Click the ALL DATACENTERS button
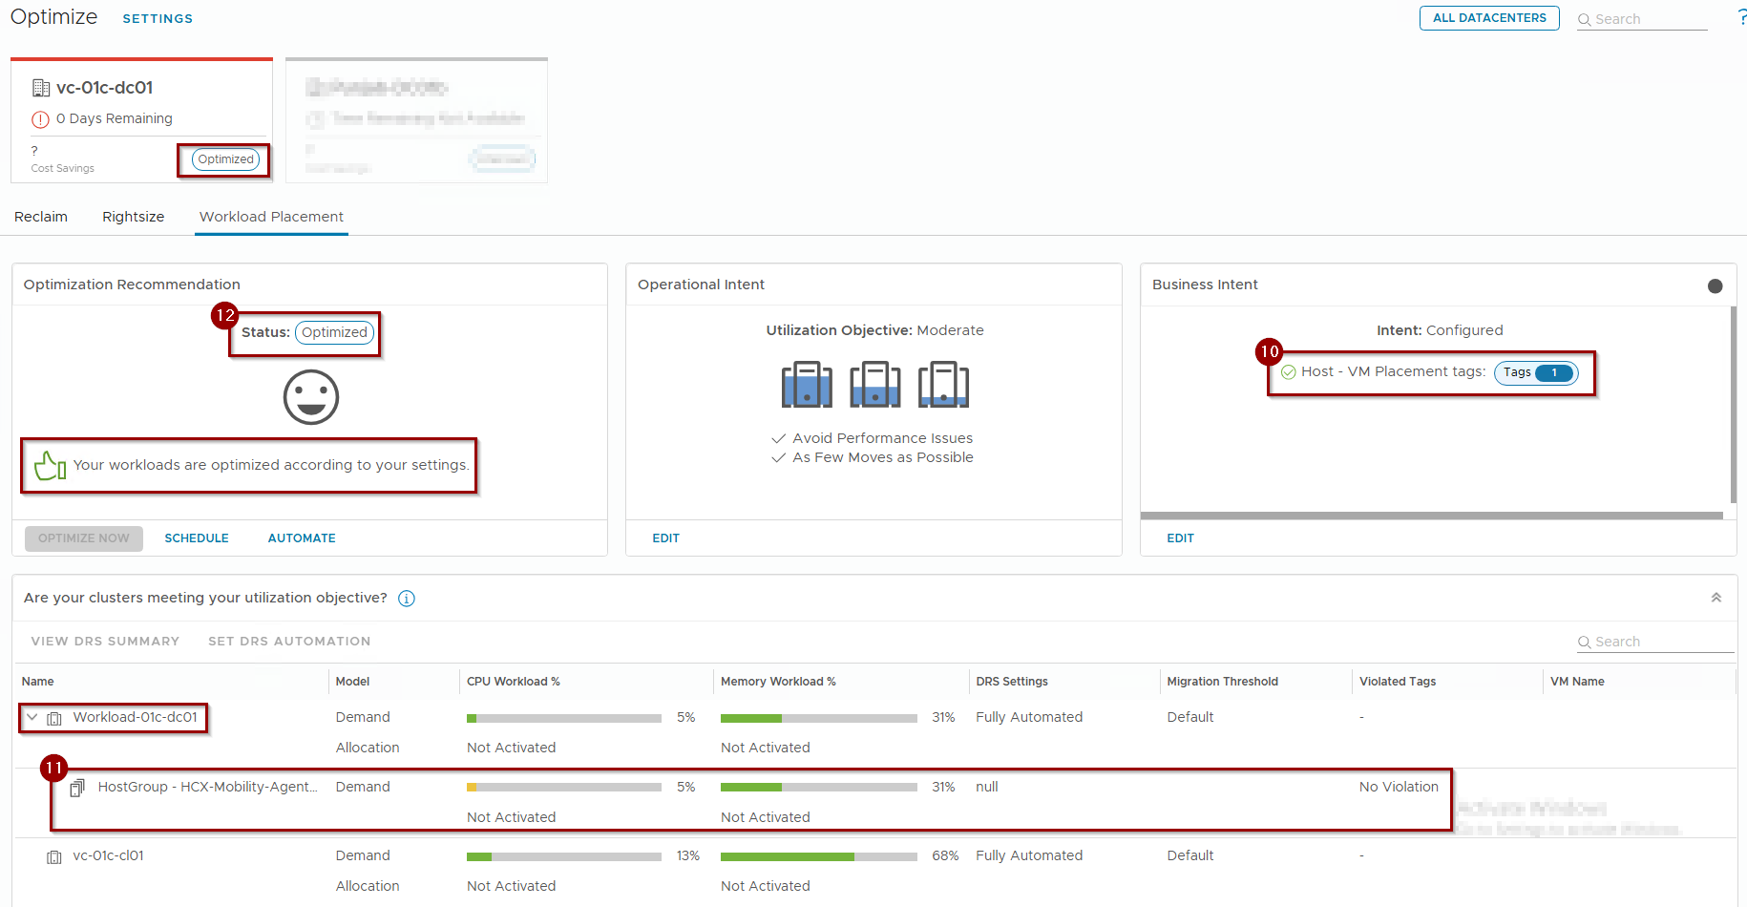 1488,18
